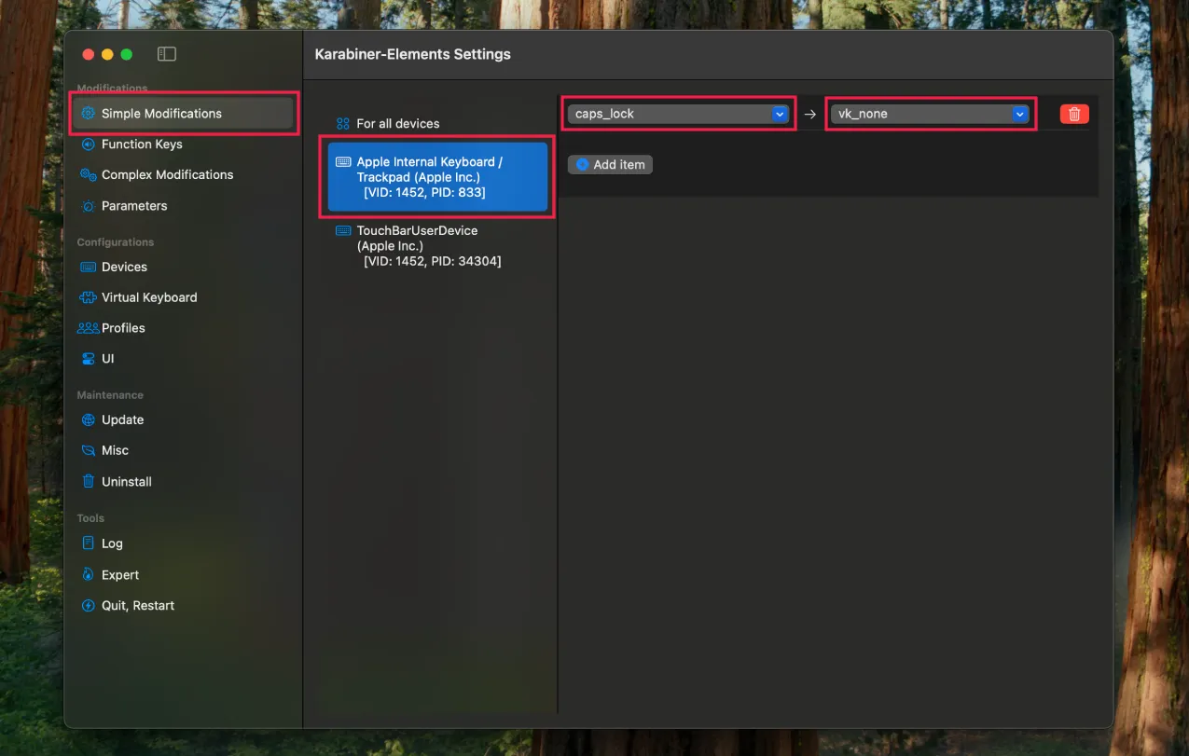Click the Add item button
The image size is (1189, 756).
point(610,164)
